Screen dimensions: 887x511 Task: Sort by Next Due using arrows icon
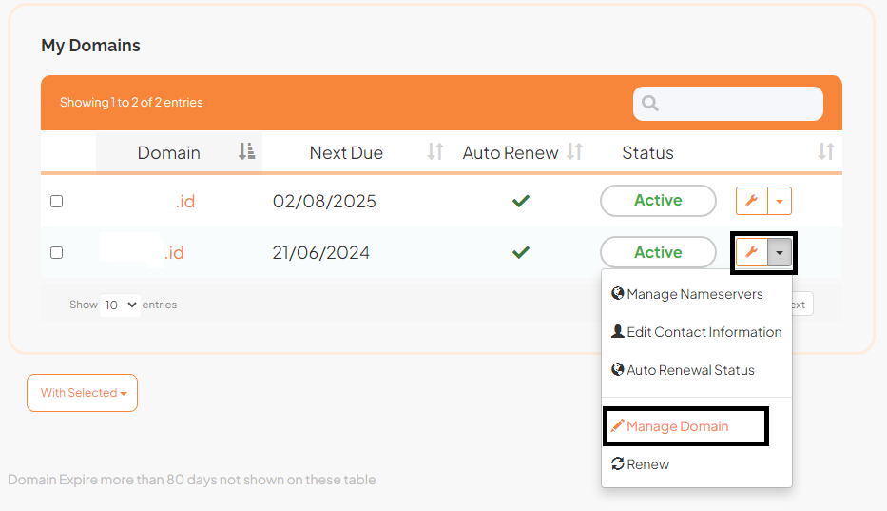[x=435, y=151]
